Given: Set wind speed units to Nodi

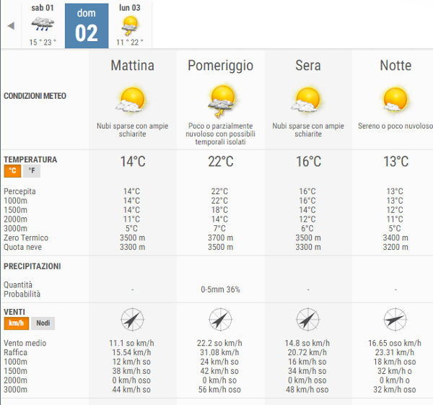Looking at the screenshot, I should coord(43,323).
